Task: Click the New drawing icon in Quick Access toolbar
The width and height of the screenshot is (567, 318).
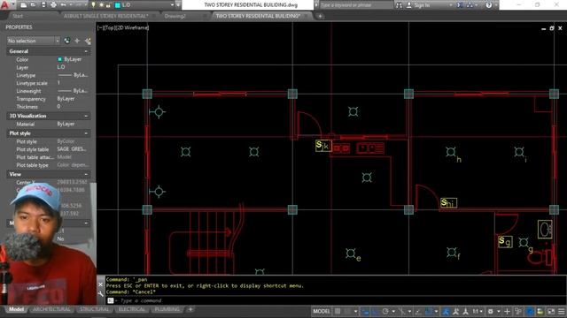Action: click(24, 5)
